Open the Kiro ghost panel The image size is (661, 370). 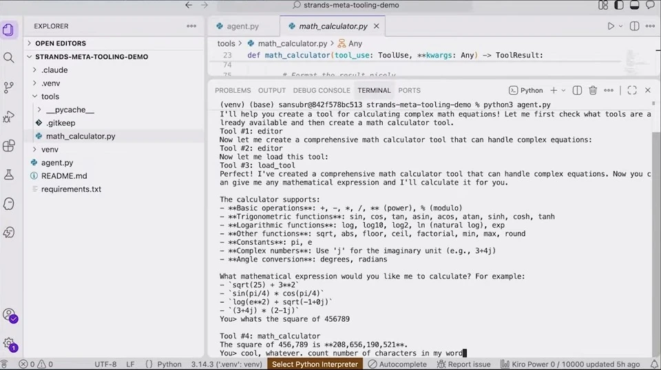pyautogui.click(x=8, y=204)
